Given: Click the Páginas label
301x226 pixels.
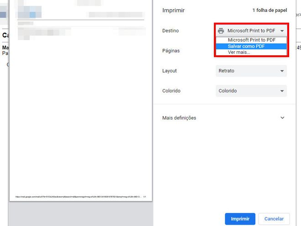Looking at the screenshot, I should tap(171, 51).
